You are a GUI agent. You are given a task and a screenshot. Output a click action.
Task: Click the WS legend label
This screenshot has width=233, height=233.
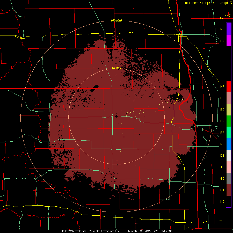click(222, 144)
